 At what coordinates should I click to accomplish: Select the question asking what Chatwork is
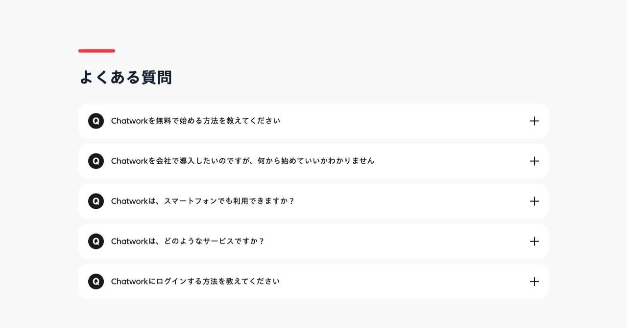(188, 241)
